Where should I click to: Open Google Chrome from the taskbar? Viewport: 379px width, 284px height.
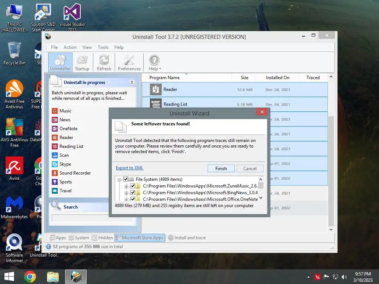click(30, 277)
